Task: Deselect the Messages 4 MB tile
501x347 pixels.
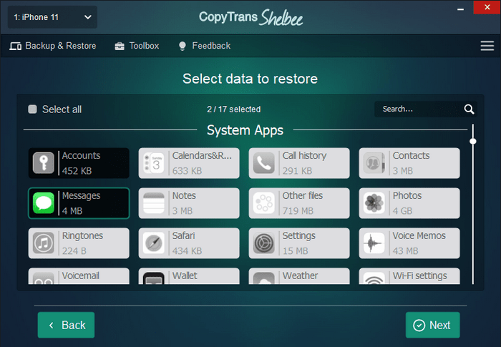Action: click(x=79, y=203)
